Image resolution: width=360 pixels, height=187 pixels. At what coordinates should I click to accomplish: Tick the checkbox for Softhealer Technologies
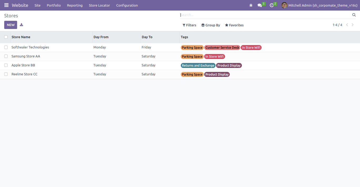pos(6,47)
